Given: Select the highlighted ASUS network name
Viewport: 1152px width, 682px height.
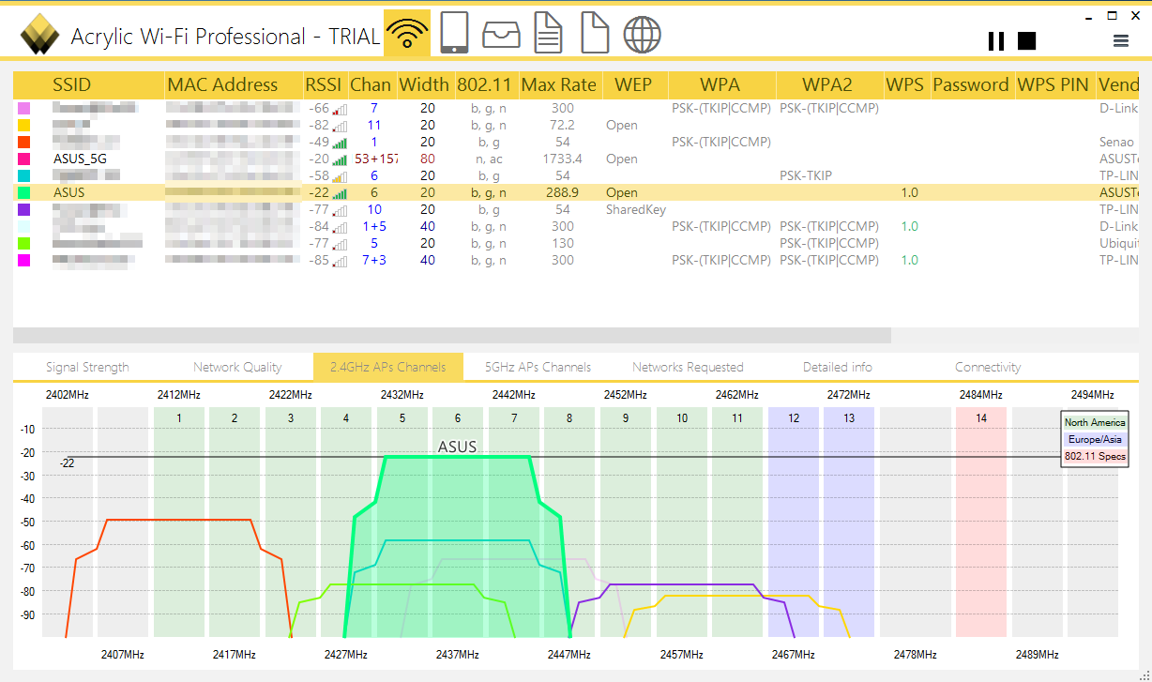Looking at the screenshot, I should 68,192.
